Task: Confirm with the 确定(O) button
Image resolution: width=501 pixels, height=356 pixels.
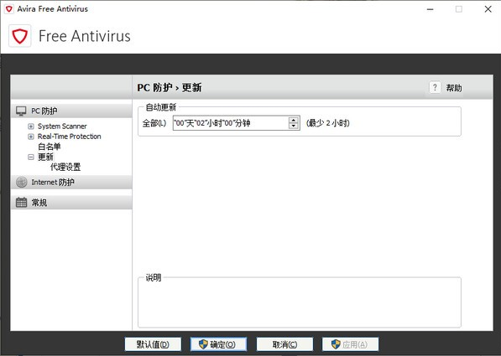Action: [x=218, y=344]
